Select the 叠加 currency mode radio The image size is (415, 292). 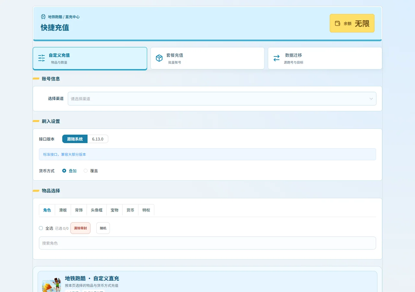click(64, 171)
